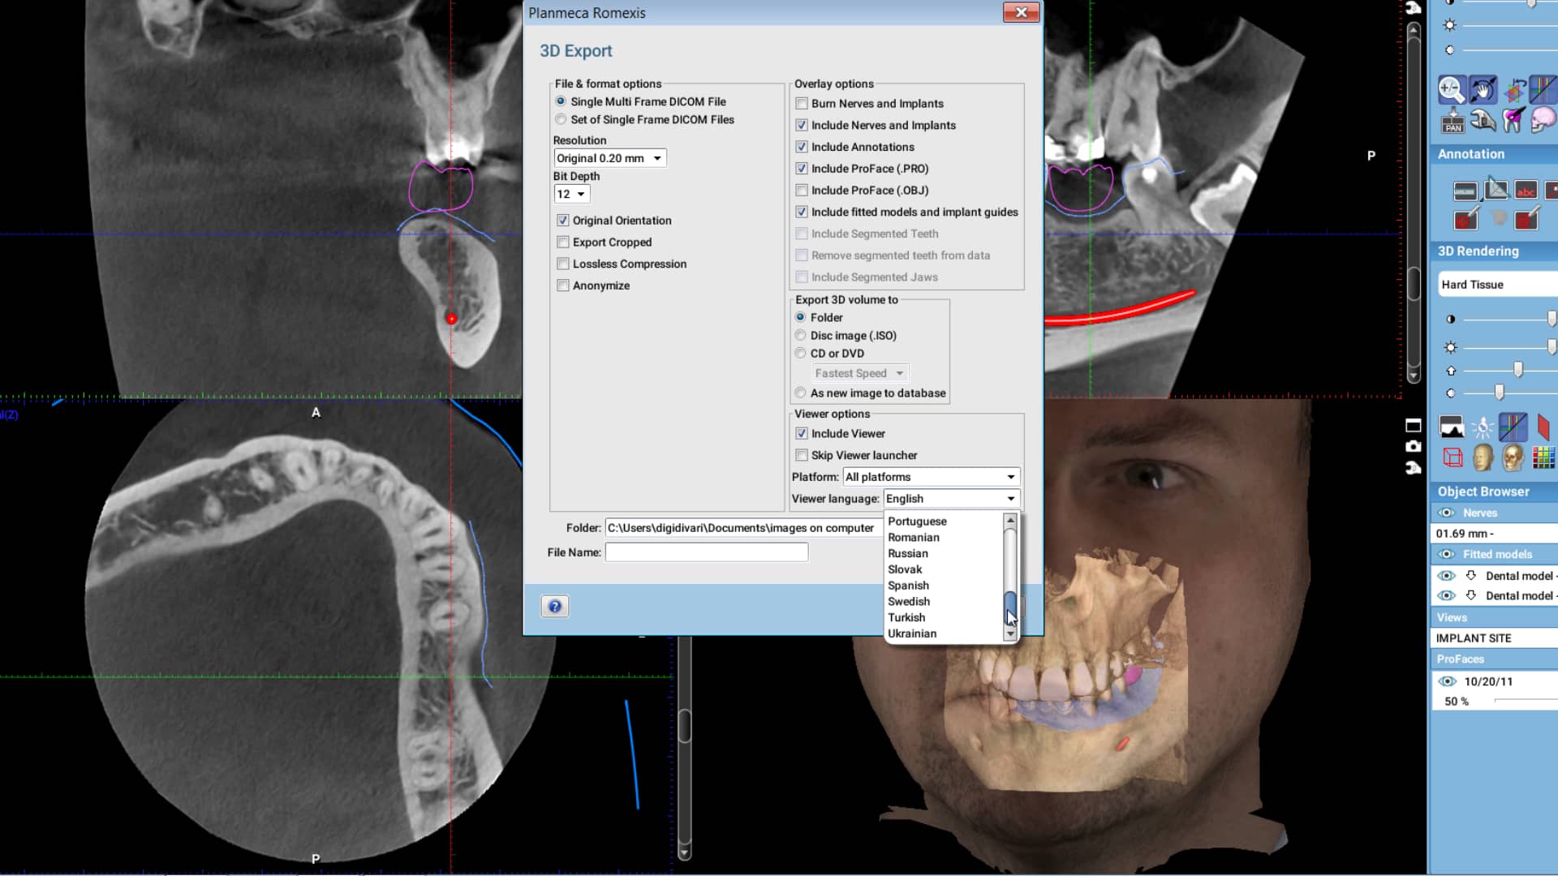
Task: Toggle Anonymize option on
Action: click(x=563, y=285)
